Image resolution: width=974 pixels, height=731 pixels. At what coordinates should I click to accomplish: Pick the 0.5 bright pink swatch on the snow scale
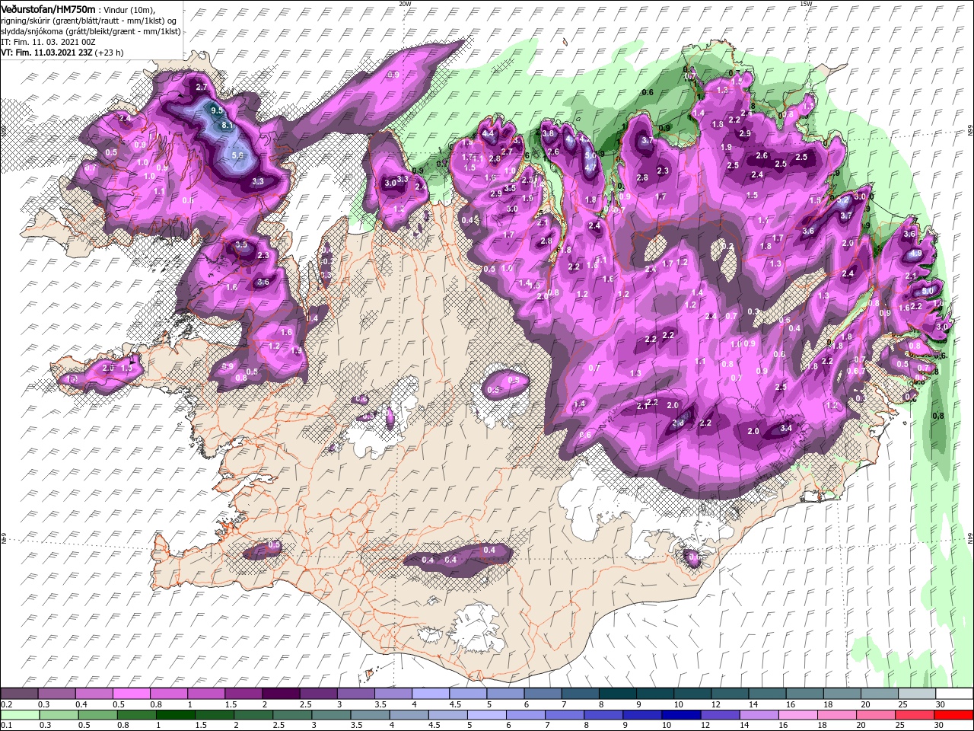coord(131,693)
